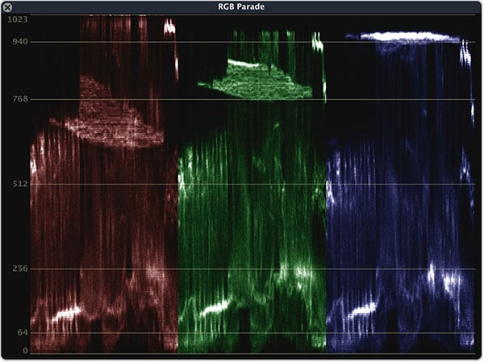
Task: Click the bright white streak low in blue channel
Action: click(363, 309)
